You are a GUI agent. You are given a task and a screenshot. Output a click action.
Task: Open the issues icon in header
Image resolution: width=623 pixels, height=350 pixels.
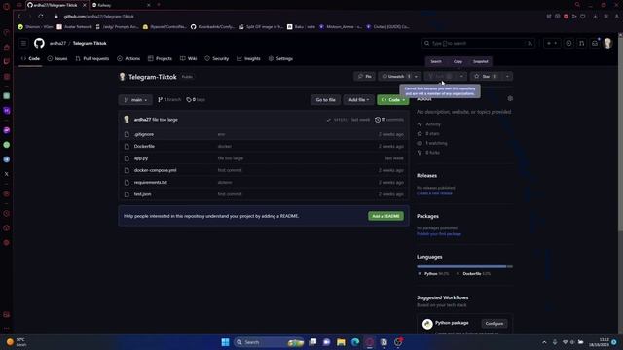568,43
